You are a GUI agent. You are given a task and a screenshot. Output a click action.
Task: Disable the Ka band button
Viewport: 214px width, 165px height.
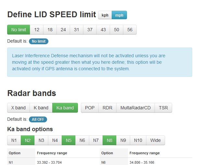coord(65,108)
